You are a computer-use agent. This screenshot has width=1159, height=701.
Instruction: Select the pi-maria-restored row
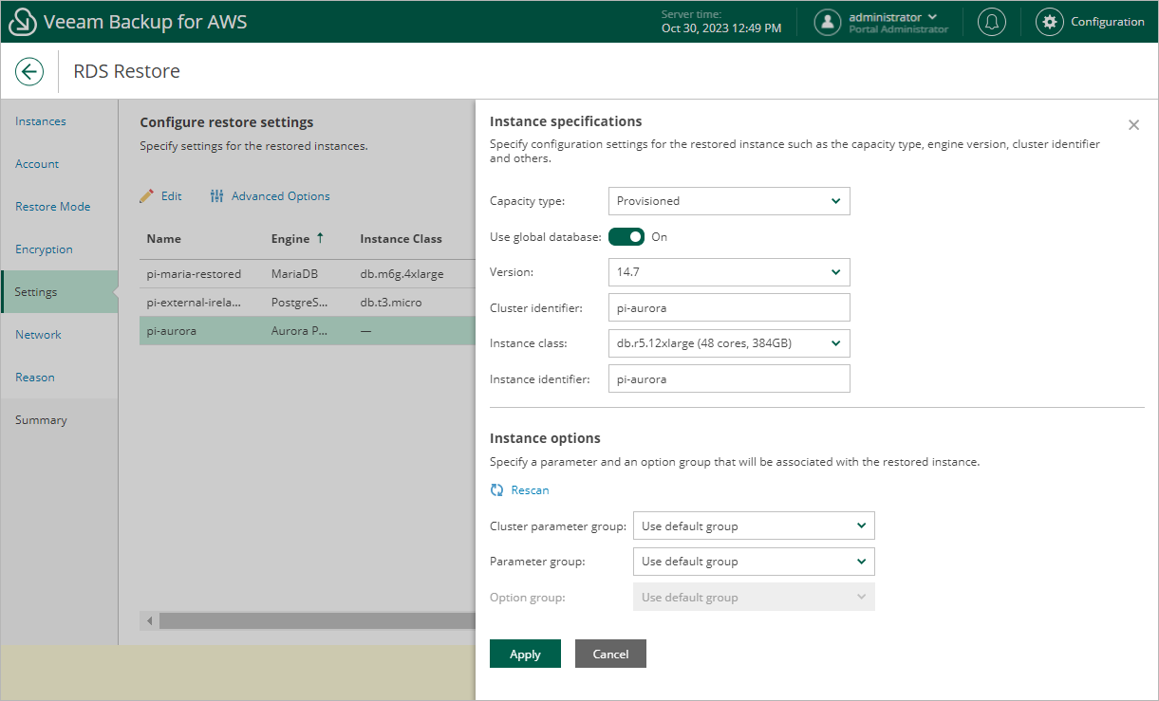(x=307, y=273)
